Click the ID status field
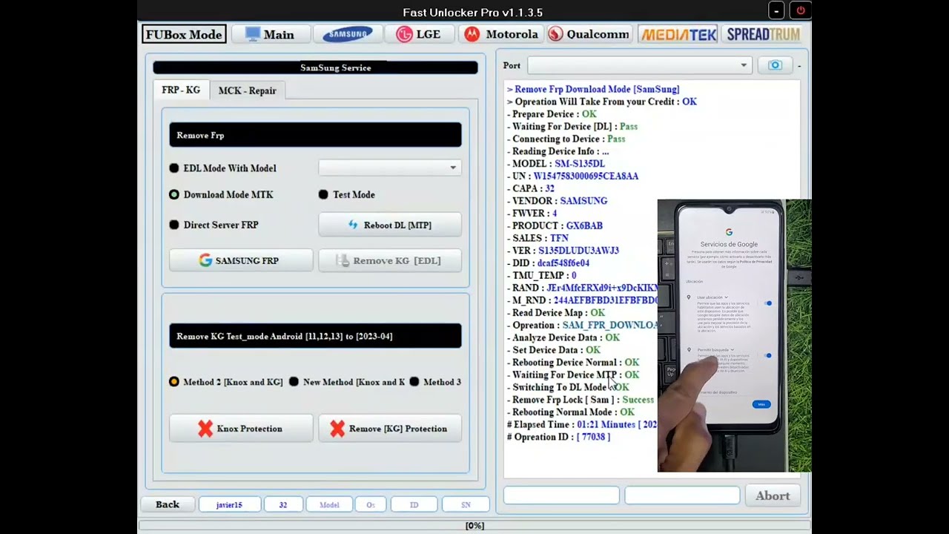 pyautogui.click(x=414, y=504)
